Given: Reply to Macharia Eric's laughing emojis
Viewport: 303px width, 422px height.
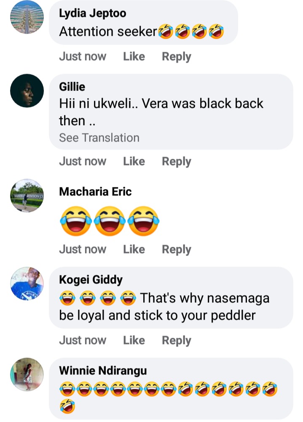Looking at the screenshot, I should pyautogui.click(x=177, y=250).
